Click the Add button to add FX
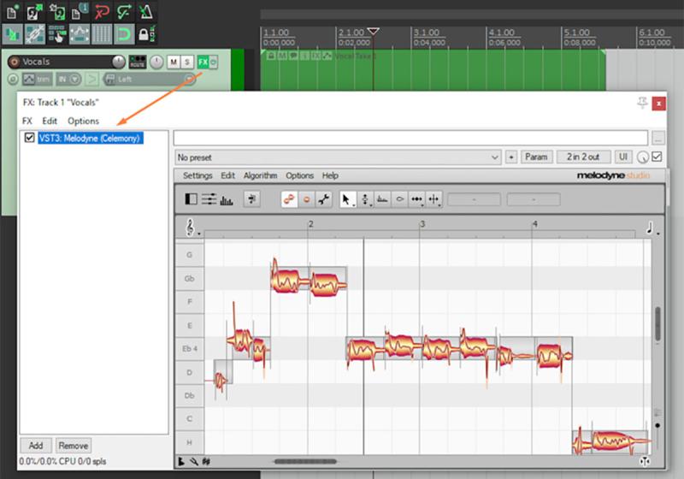This screenshot has width=684, height=479. pos(35,446)
